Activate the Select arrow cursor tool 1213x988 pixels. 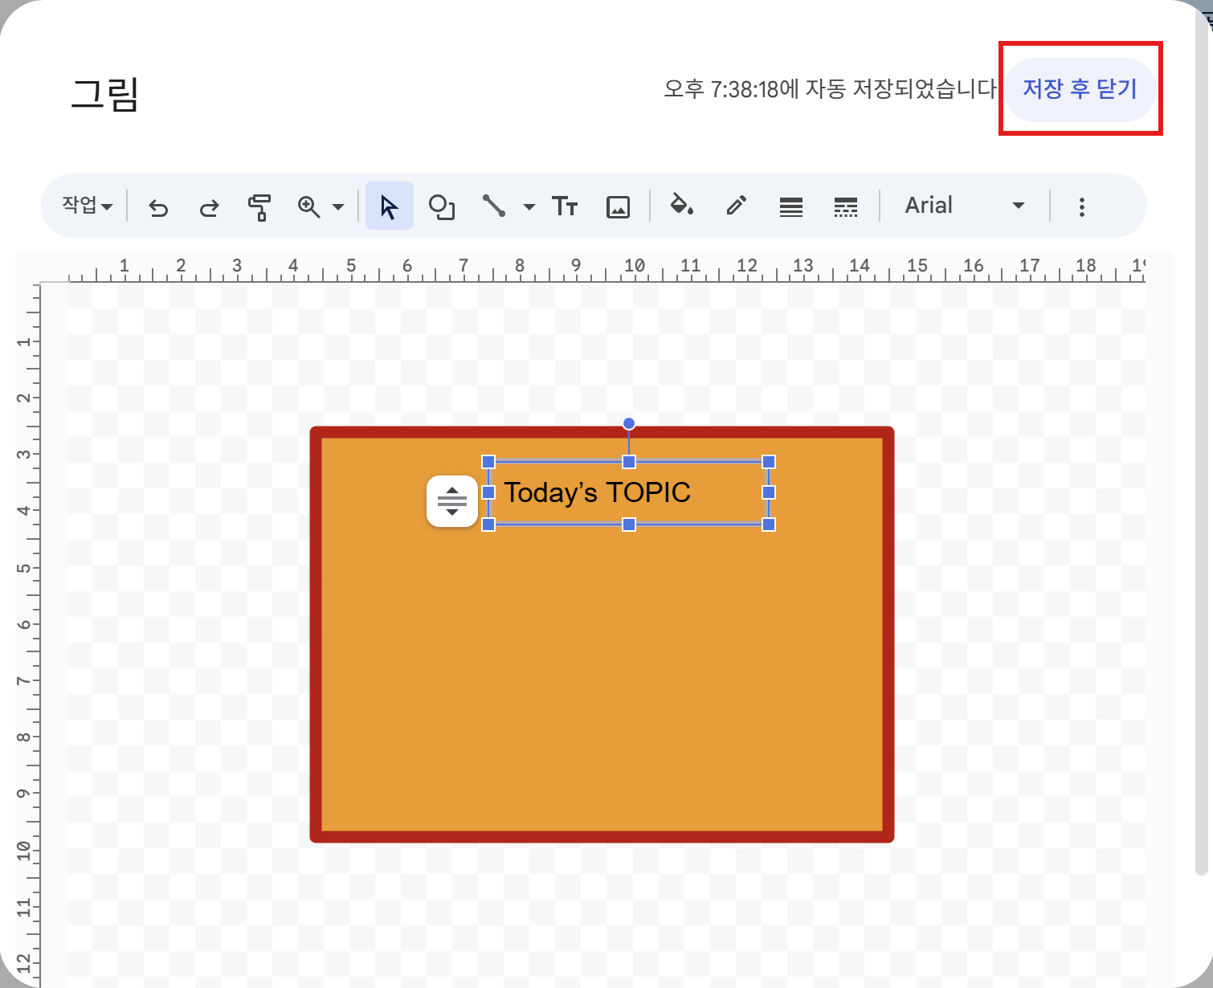tap(390, 206)
